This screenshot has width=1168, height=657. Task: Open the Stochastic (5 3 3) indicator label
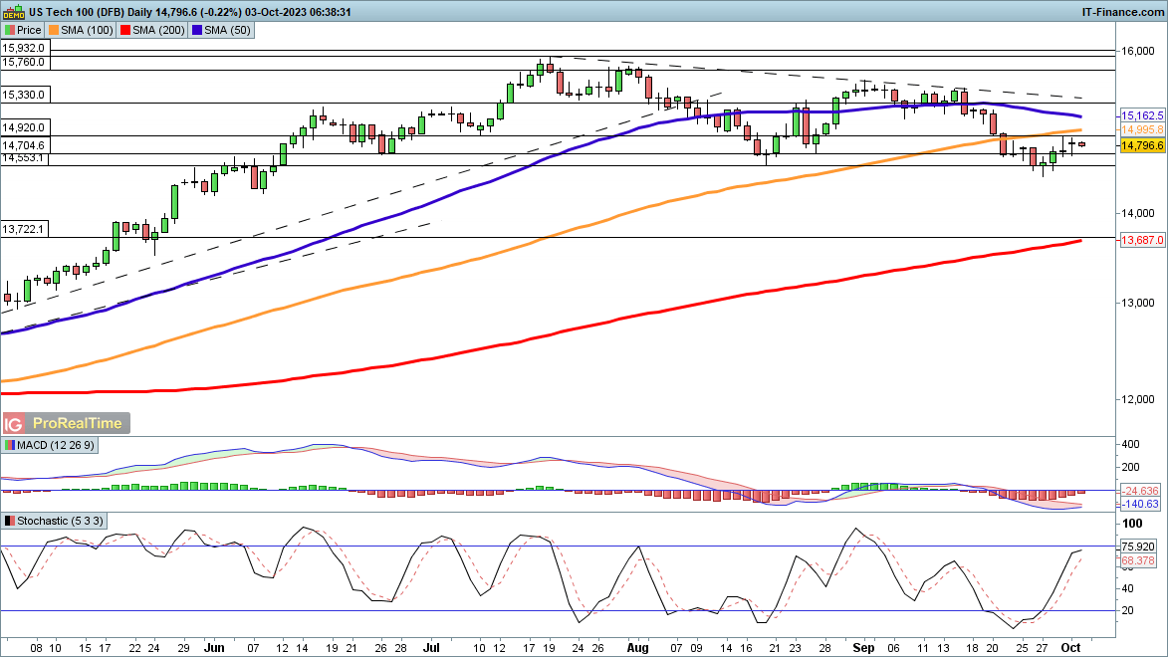[x=55, y=521]
